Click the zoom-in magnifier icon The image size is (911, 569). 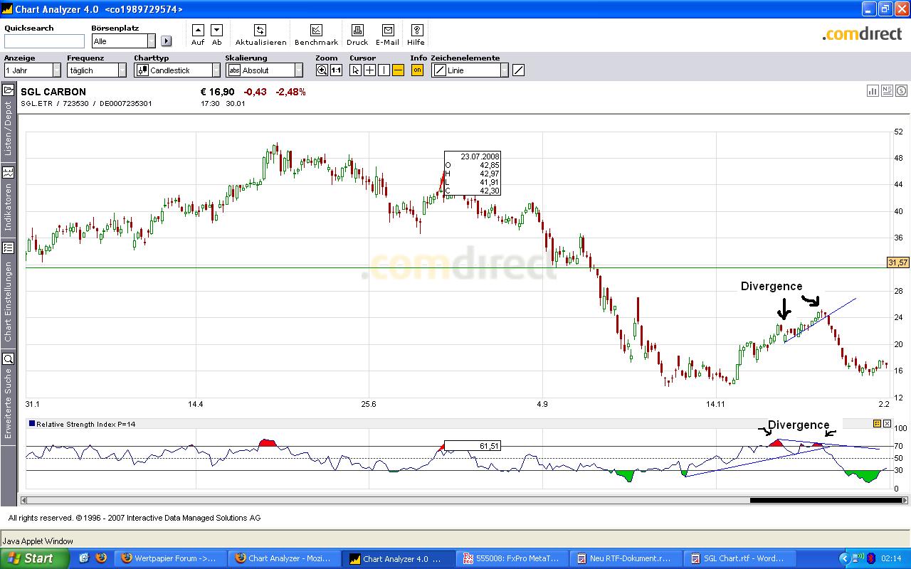[322, 70]
